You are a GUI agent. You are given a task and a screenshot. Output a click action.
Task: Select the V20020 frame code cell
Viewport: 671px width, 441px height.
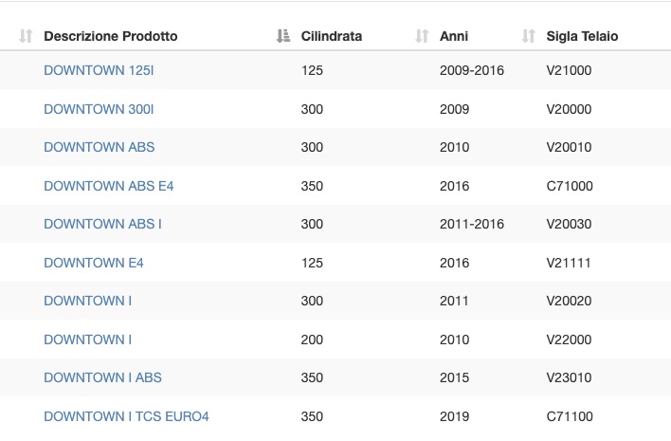[x=569, y=301]
